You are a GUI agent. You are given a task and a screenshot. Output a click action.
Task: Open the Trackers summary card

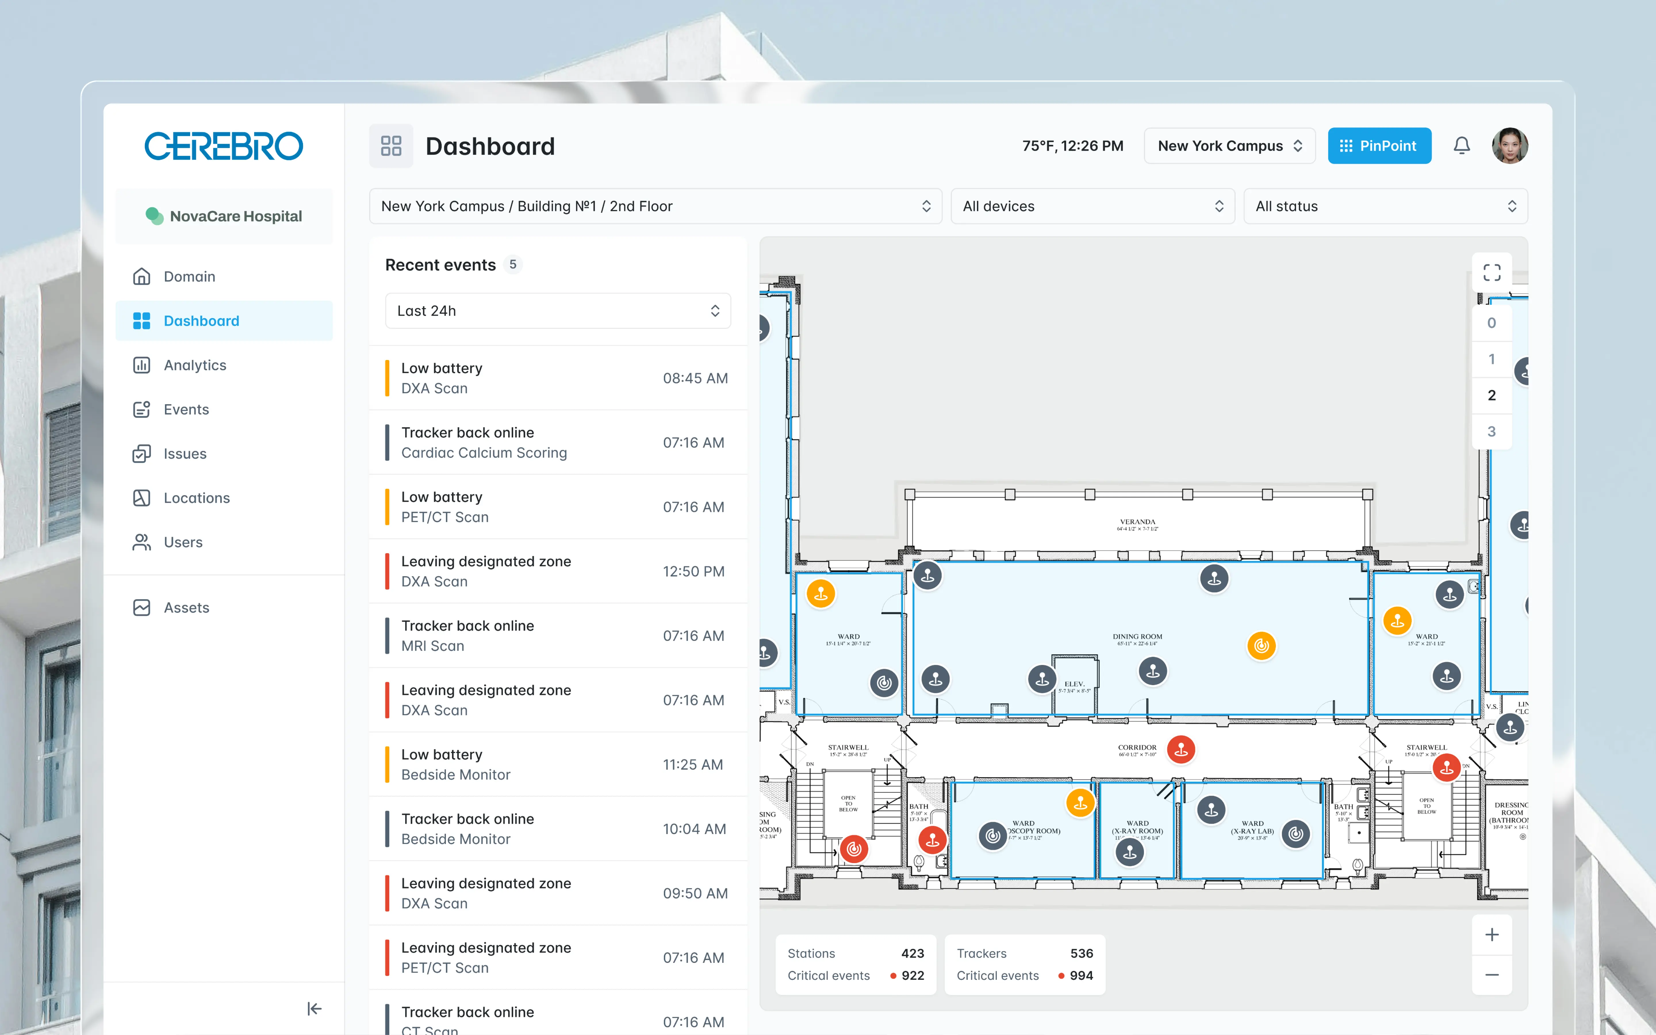tap(1024, 965)
